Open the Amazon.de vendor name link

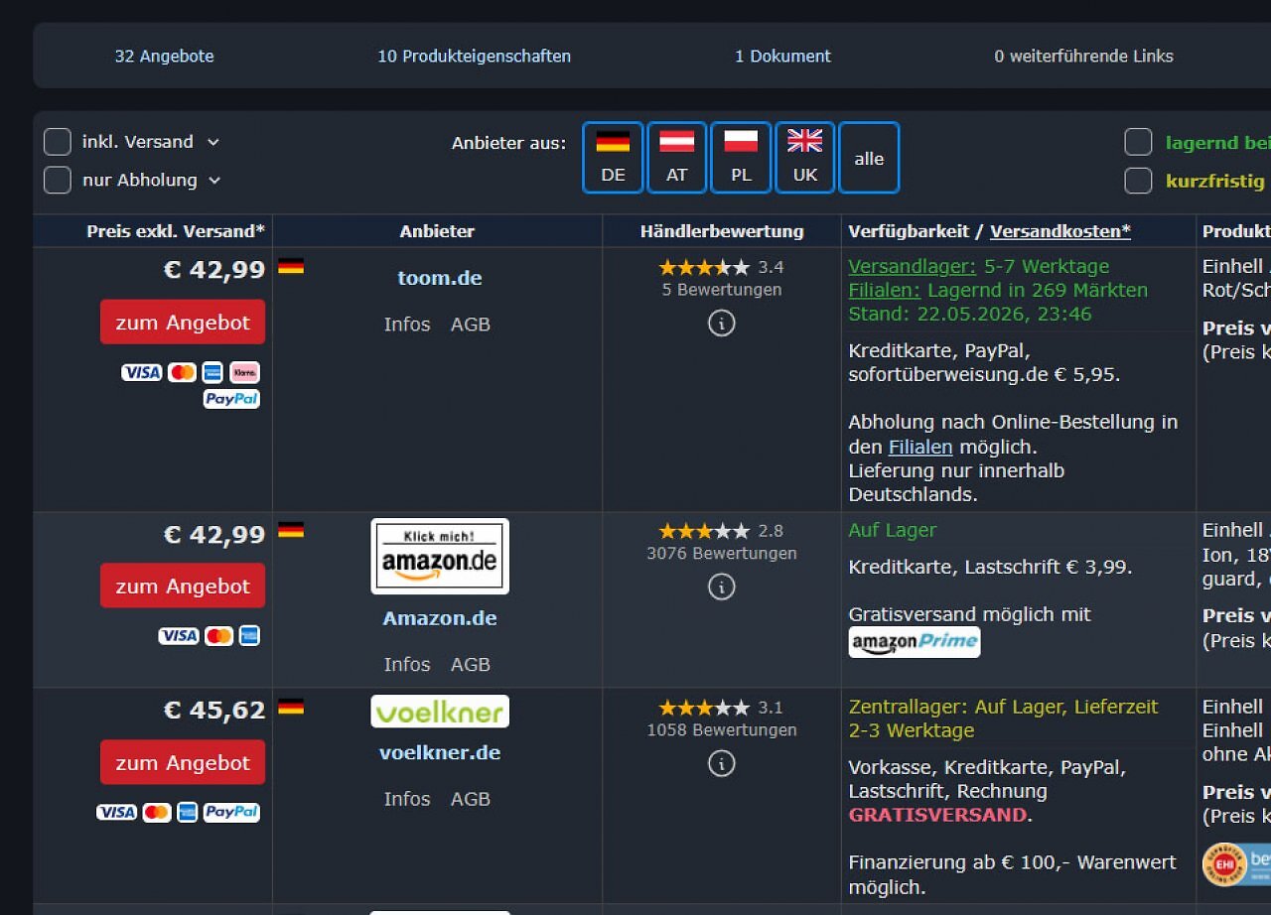coord(440,617)
